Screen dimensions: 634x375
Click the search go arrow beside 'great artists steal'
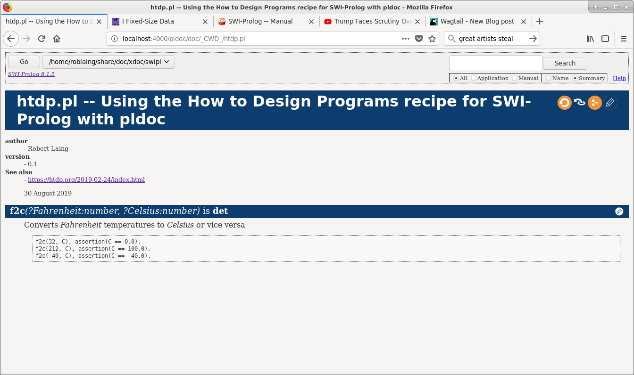pyautogui.click(x=533, y=39)
